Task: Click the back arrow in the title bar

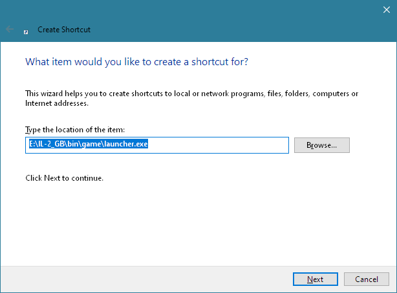Action: 10,29
